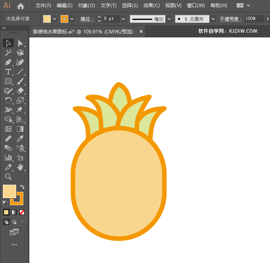
Task: Open the 5 点圆形 brush dropdown
Action: pos(213,19)
